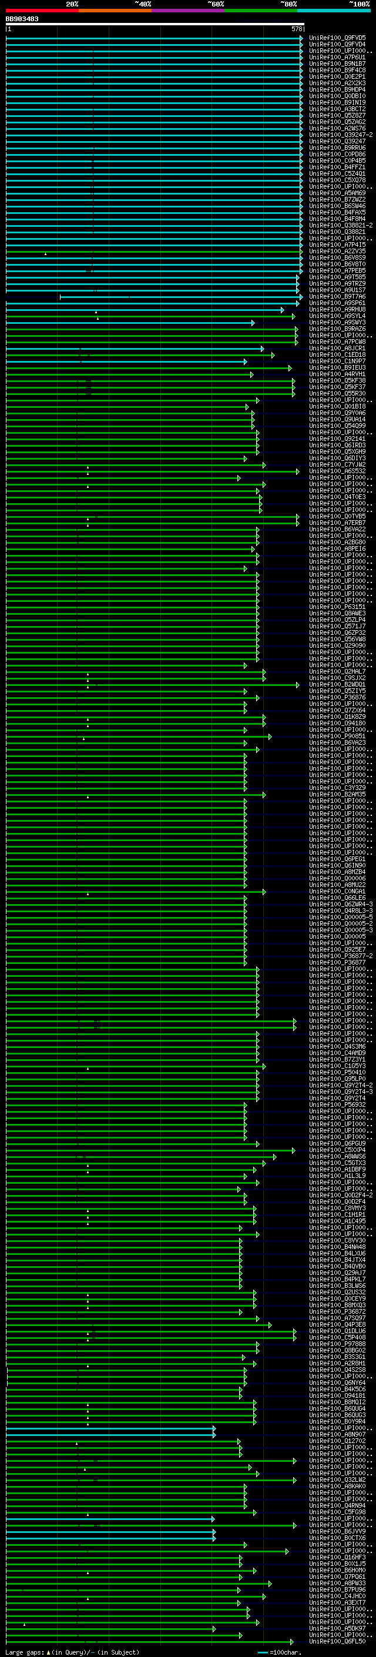376x1657 pixels.
Task: Click hit label UniRef100_P63151
Action: click(x=337, y=607)
